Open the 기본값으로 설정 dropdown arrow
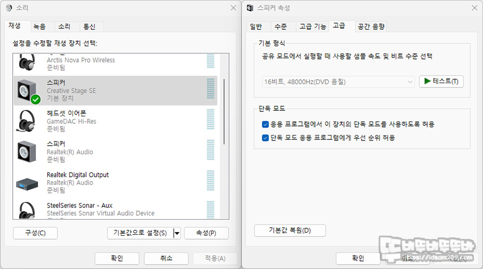Screen dimensions: 483x269 (177, 233)
